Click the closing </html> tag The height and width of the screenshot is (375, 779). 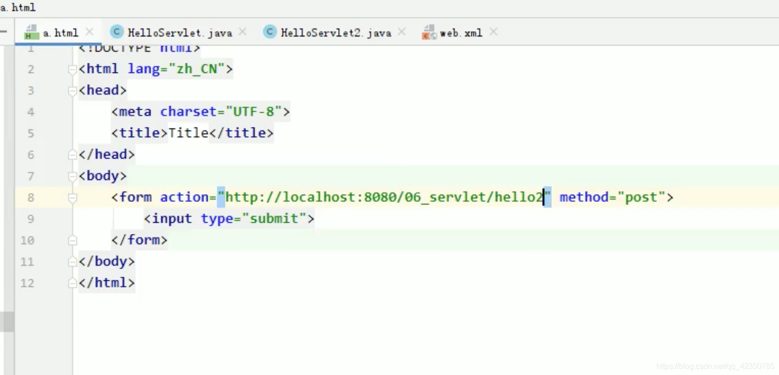(106, 282)
